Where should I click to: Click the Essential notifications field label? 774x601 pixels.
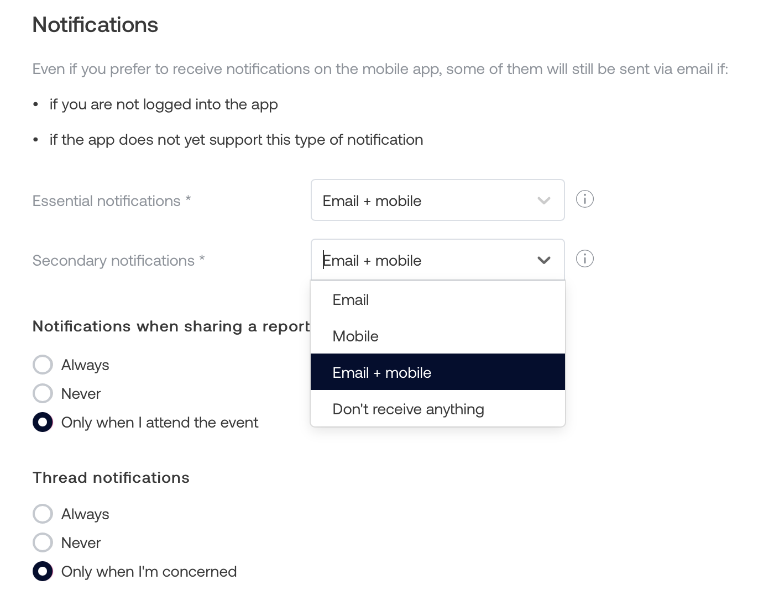point(107,201)
